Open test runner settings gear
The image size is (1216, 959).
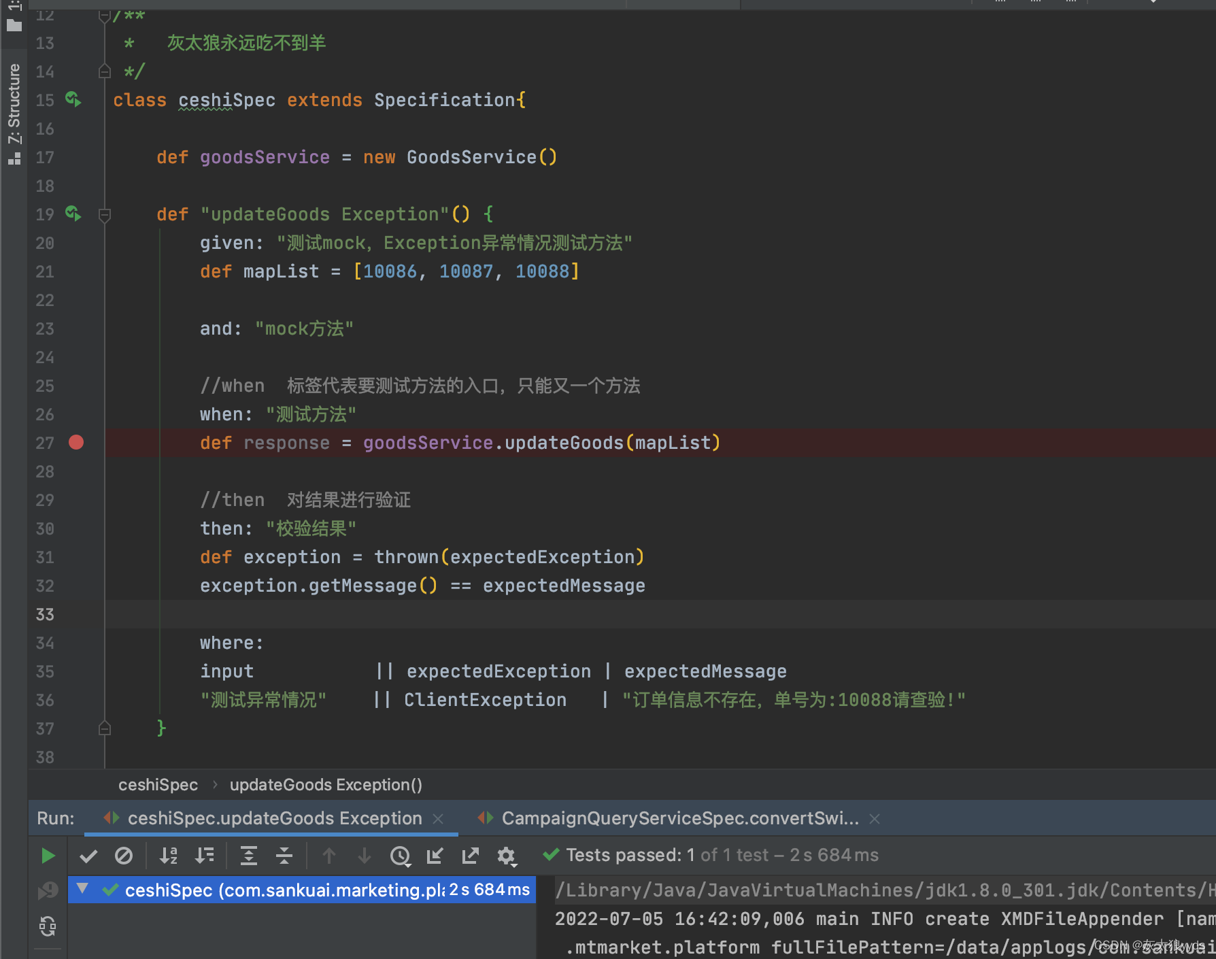[507, 856]
